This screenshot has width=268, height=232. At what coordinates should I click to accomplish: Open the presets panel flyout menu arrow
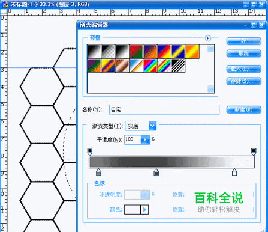(208, 38)
